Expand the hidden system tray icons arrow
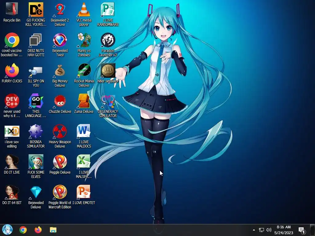 pos(254,230)
